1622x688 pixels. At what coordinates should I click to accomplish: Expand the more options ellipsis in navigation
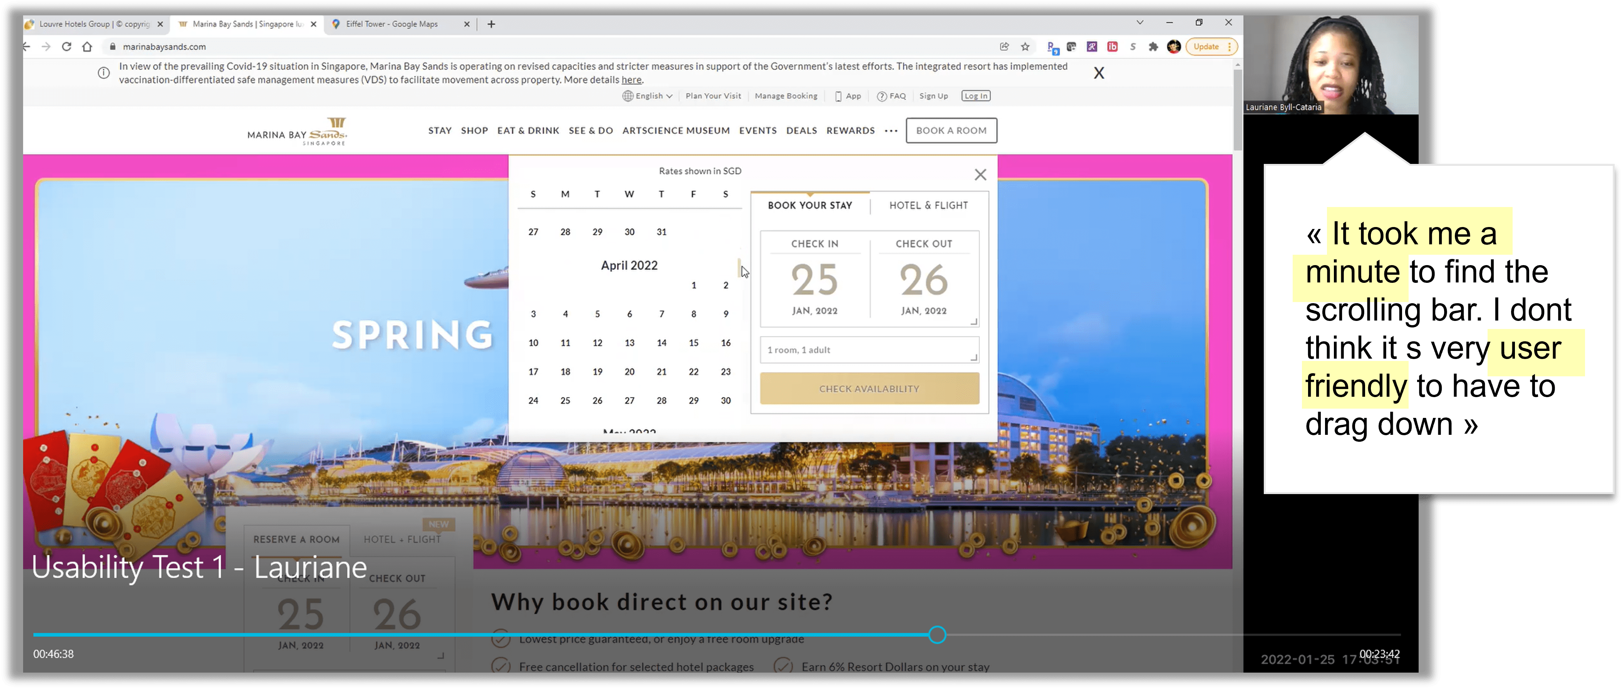[x=890, y=131]
